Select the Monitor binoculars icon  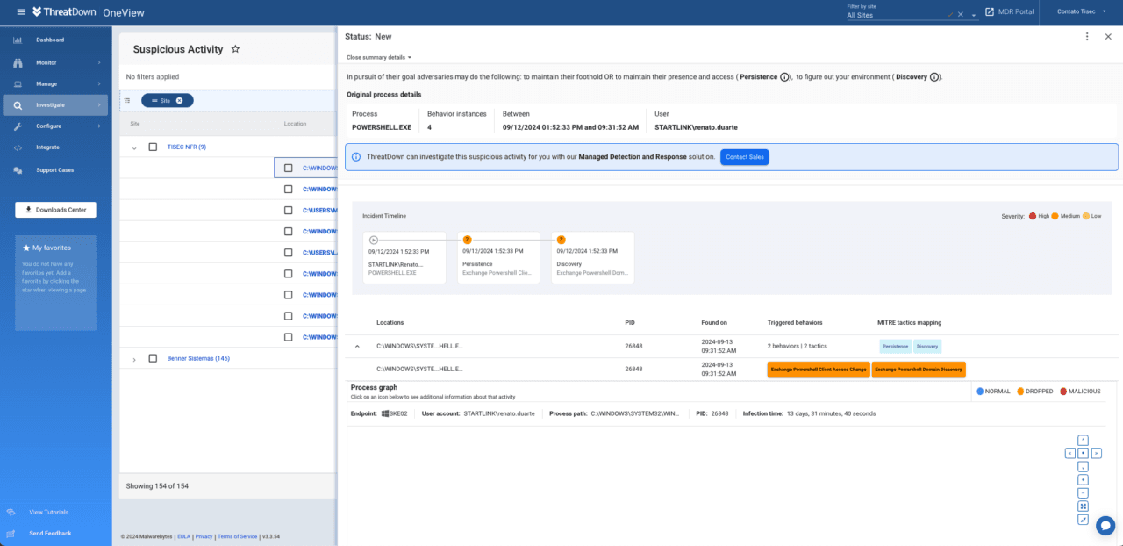pyautogui.click(x=18, y=62)
